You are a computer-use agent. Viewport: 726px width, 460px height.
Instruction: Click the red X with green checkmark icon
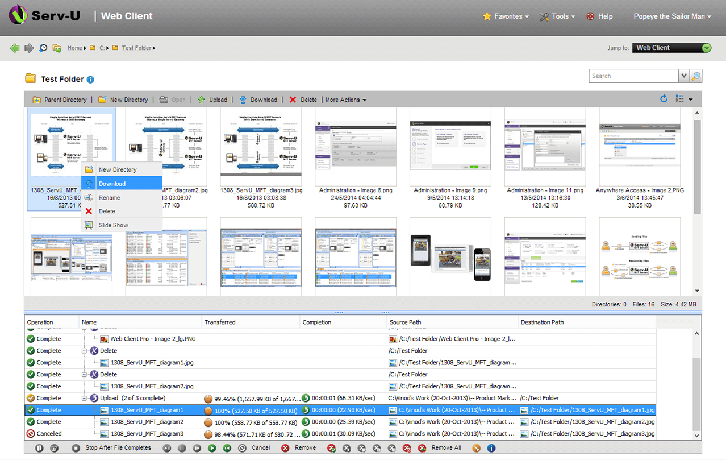[x=331, y=448]
